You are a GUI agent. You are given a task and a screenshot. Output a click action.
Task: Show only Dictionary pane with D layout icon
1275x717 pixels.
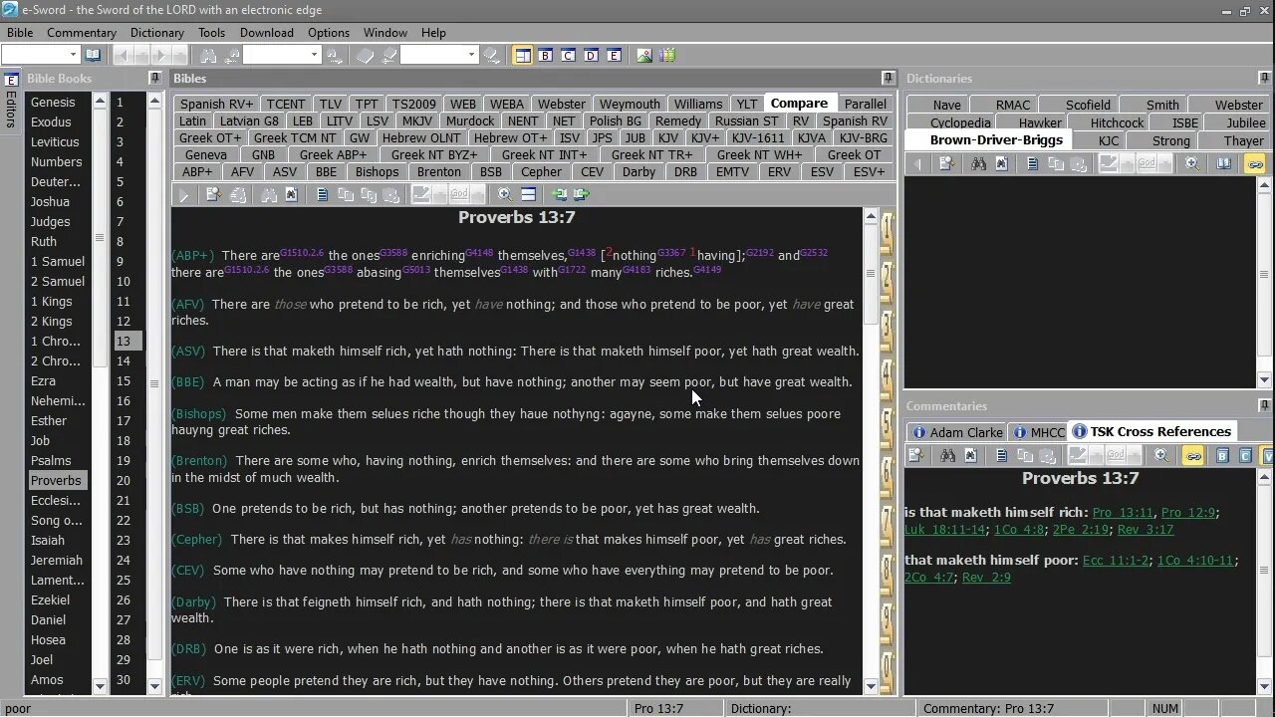point(592,56)
